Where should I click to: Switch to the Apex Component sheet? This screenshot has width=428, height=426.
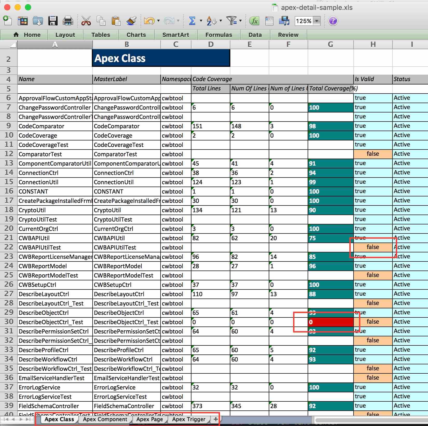coord(105,419)
